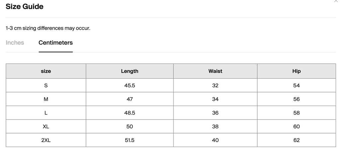Click the waist value 38

[215, 126]
